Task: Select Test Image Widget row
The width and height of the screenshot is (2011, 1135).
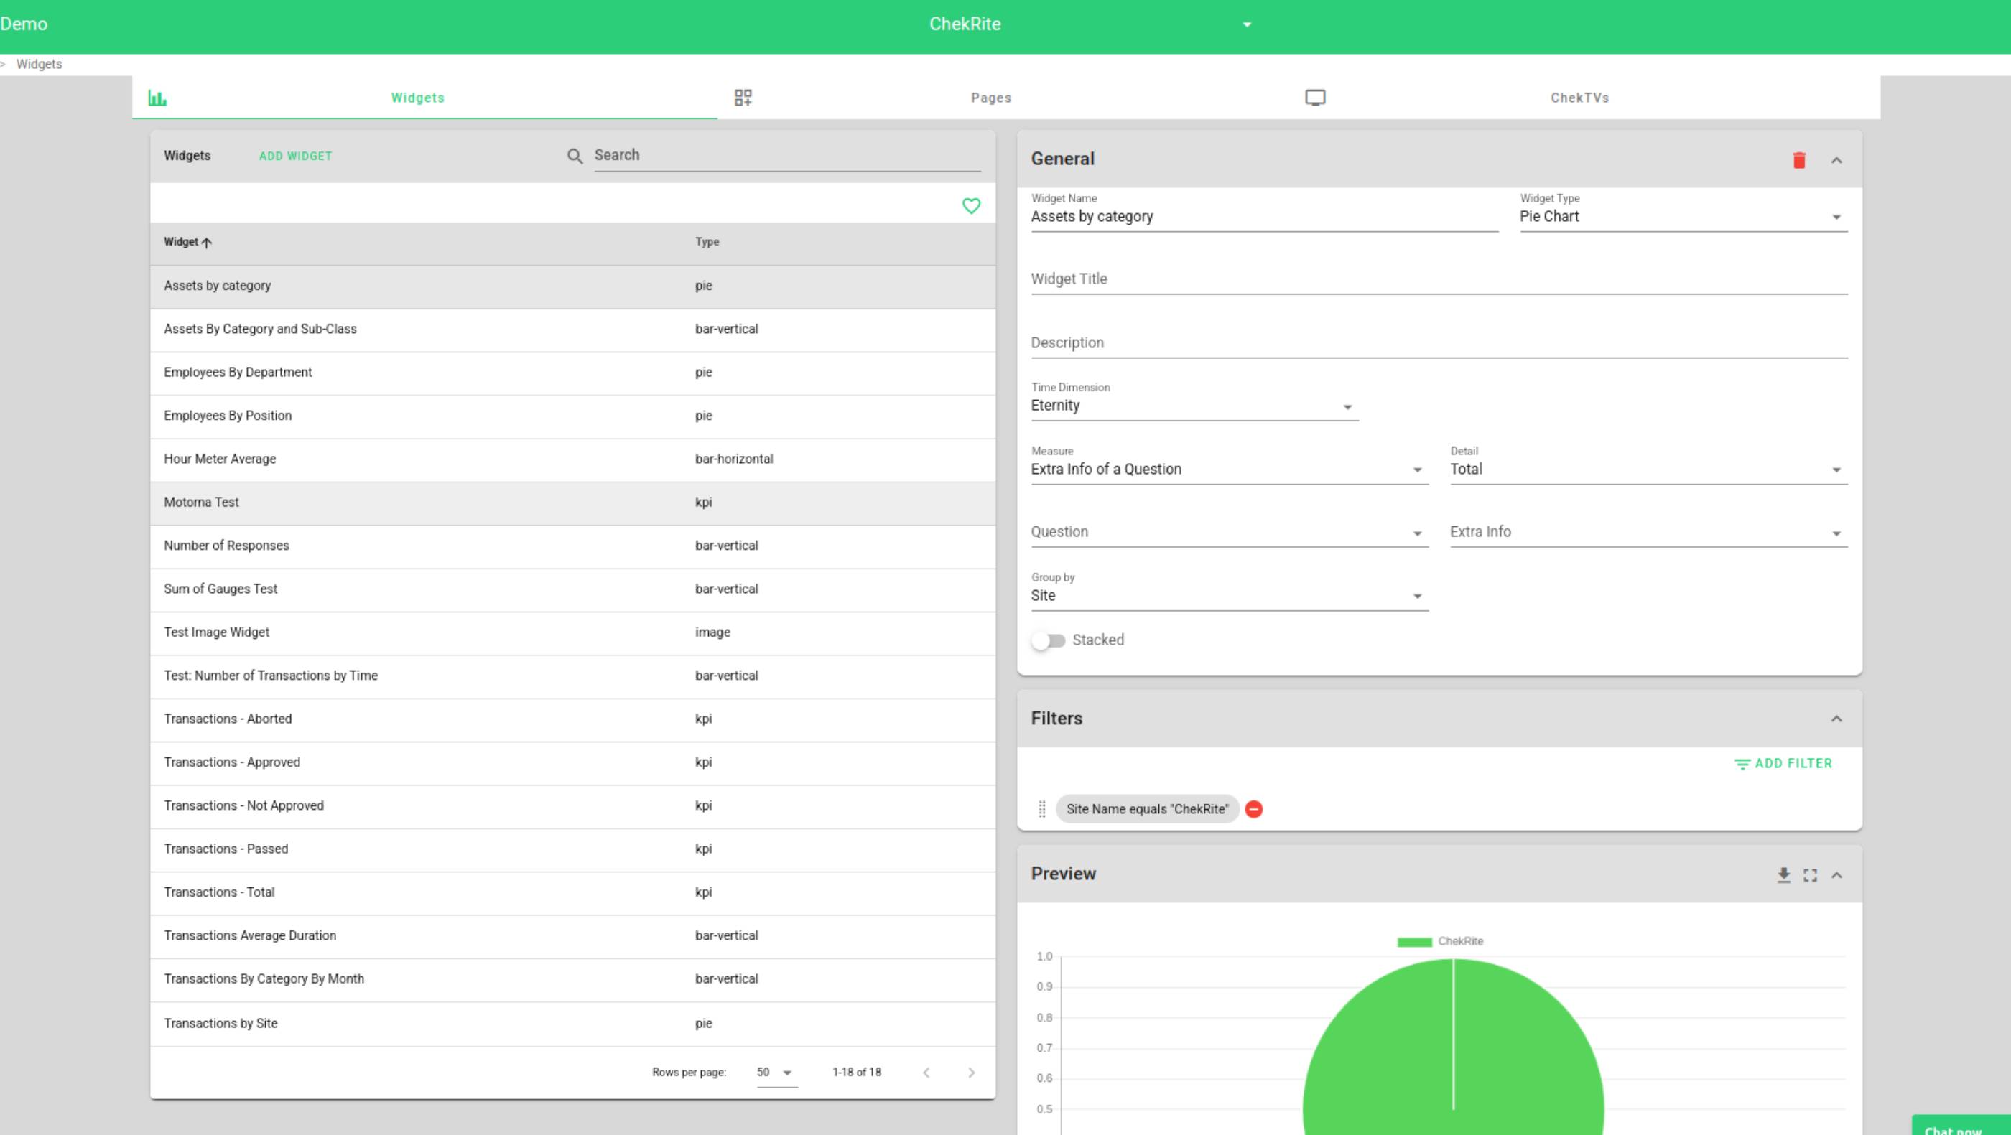Action: pyautogui.click(x=572, y=632)
